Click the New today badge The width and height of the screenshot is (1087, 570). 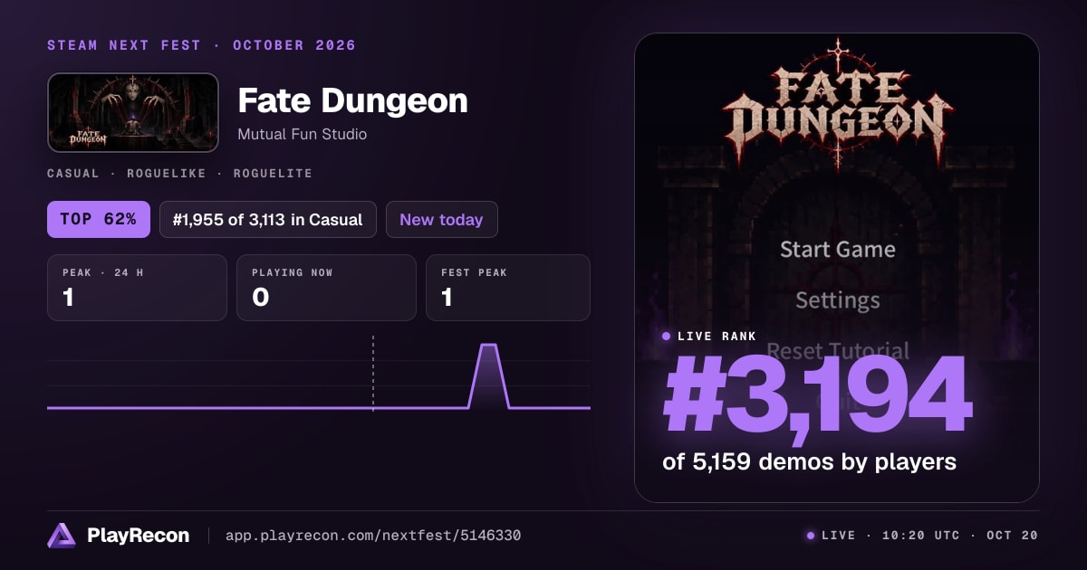(442, 219)
